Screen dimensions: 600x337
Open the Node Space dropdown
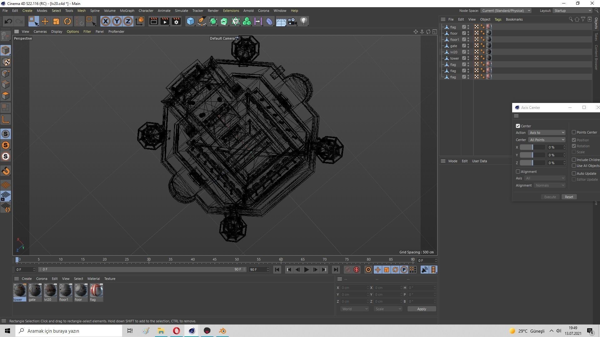click(x=506, y=11)
